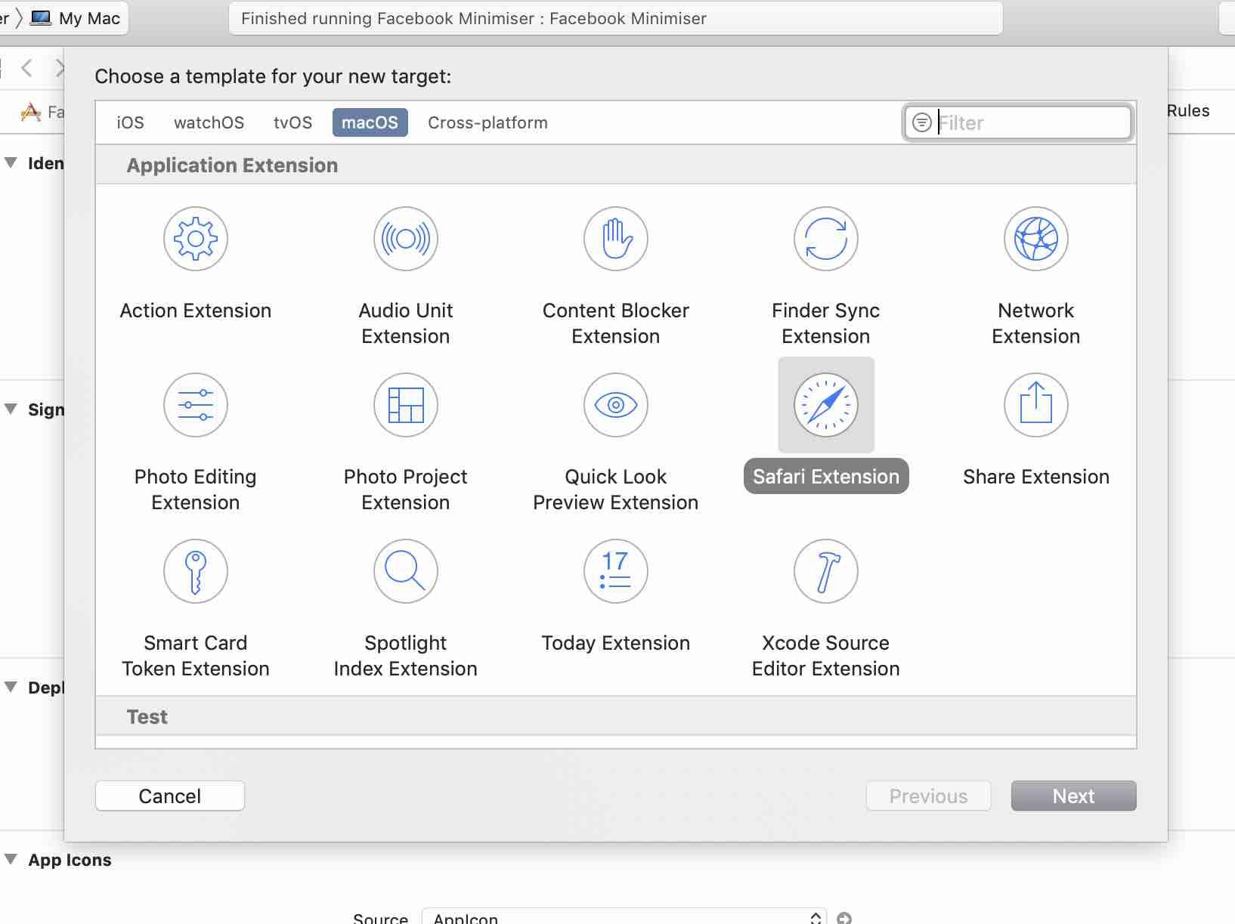The image size is (1235, 924).
Task: Pick the Spotlight Index magnifier icon
Action: [x=406, y=571]
